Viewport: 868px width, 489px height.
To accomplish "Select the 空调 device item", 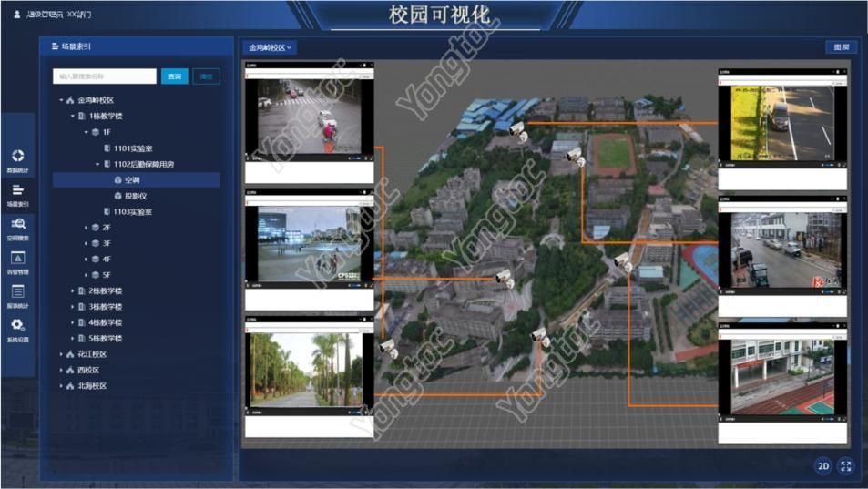I will 137,179.
